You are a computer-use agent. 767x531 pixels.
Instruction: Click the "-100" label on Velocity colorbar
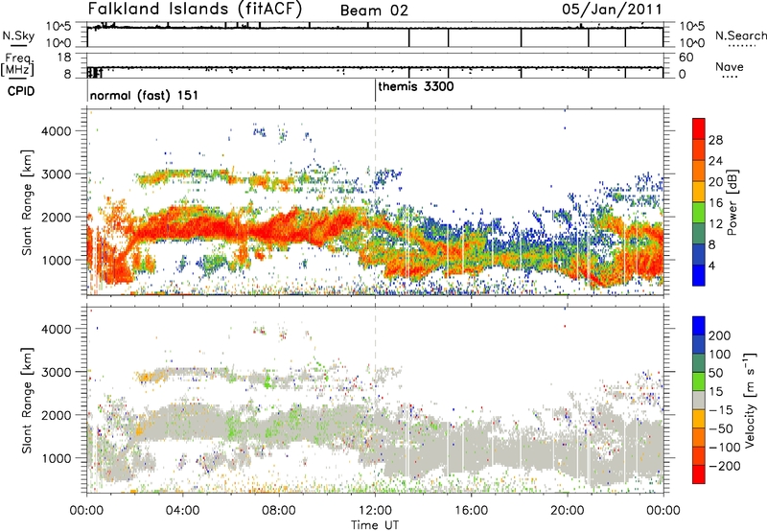pos(725,448)
